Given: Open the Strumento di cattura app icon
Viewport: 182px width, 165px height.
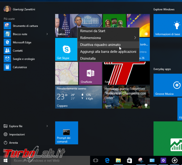Looking at the screenshot, I should [x=7, y=26].
